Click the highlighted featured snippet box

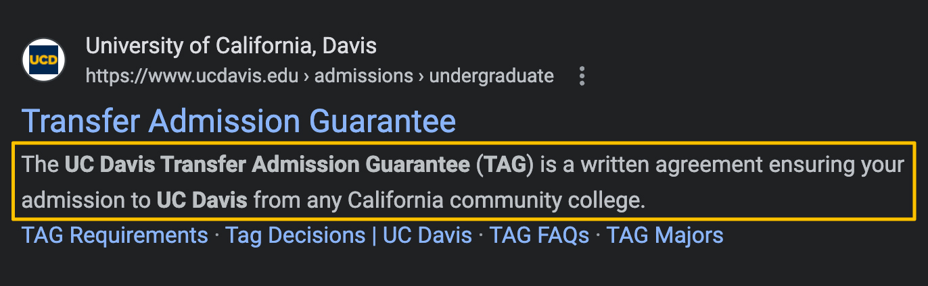[464, 181]
